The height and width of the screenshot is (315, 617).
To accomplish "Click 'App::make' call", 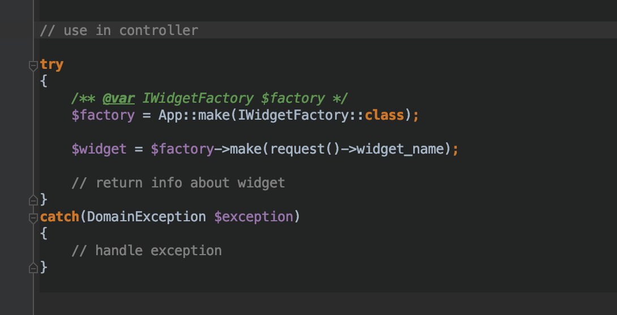I will (194, 115).
